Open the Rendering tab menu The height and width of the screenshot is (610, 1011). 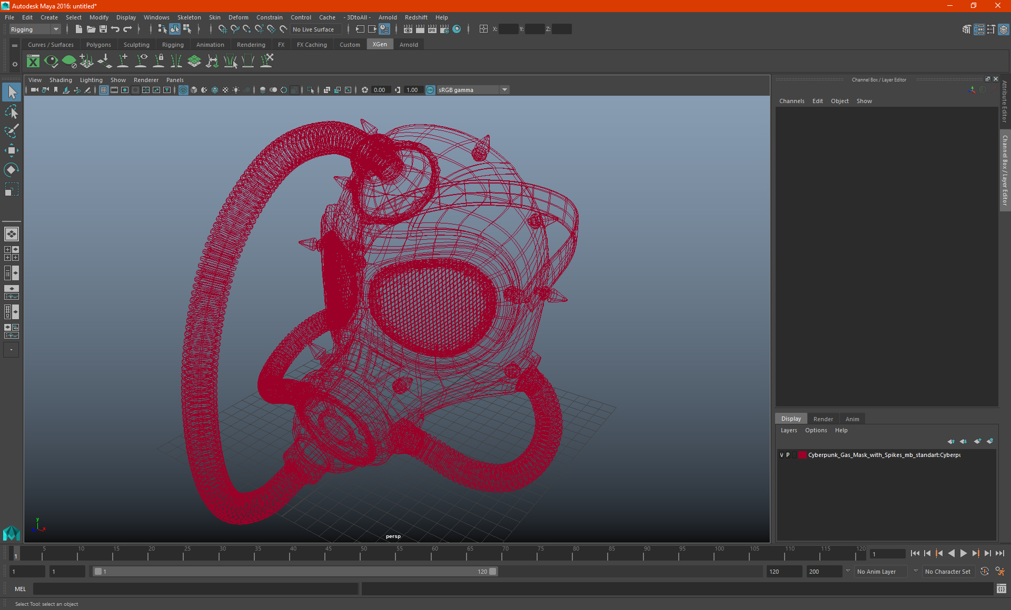(251, 44)
